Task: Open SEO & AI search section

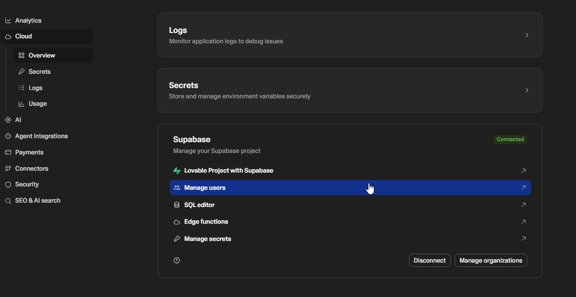Action: pos(47,200)
